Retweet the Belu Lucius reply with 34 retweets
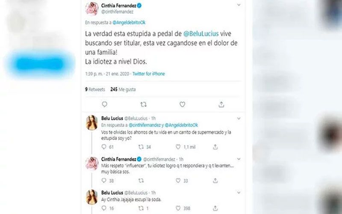Viewport: 342px width, 214px height. 141,147
